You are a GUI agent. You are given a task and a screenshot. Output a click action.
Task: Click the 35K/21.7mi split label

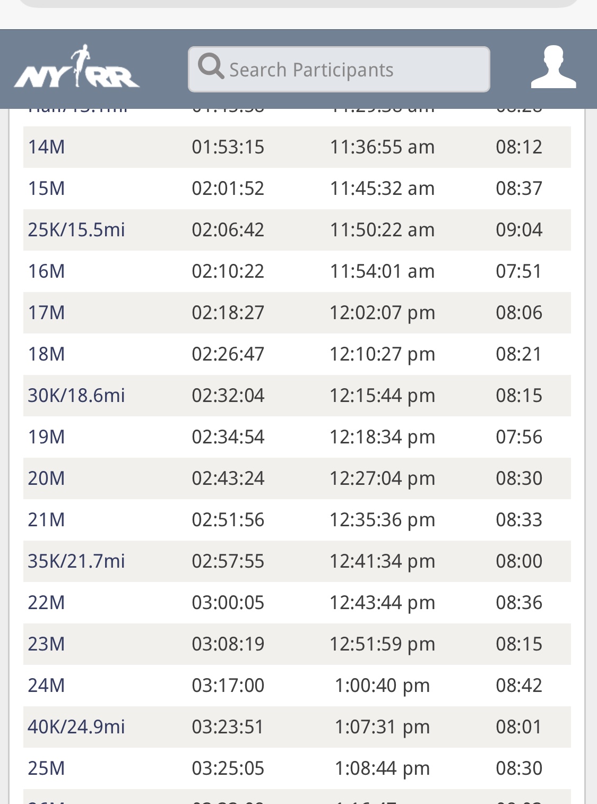(76, 561)
